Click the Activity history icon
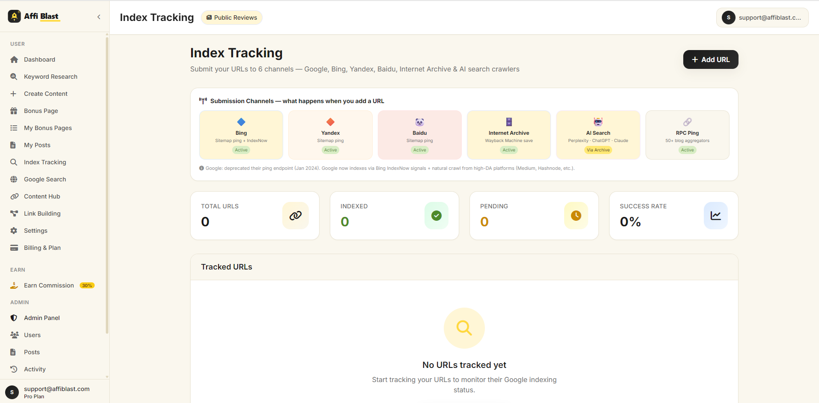This screenshot has width=819, height=403. [14, 369]
